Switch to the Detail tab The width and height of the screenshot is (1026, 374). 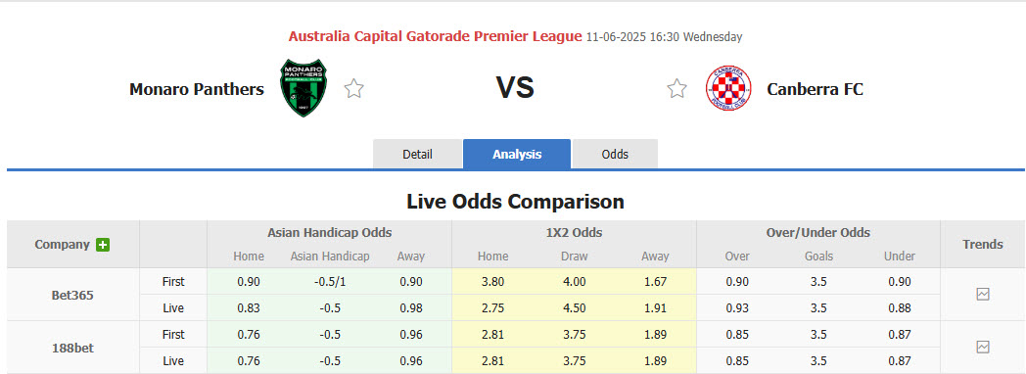pyautogui.click(x=417, y=155)
